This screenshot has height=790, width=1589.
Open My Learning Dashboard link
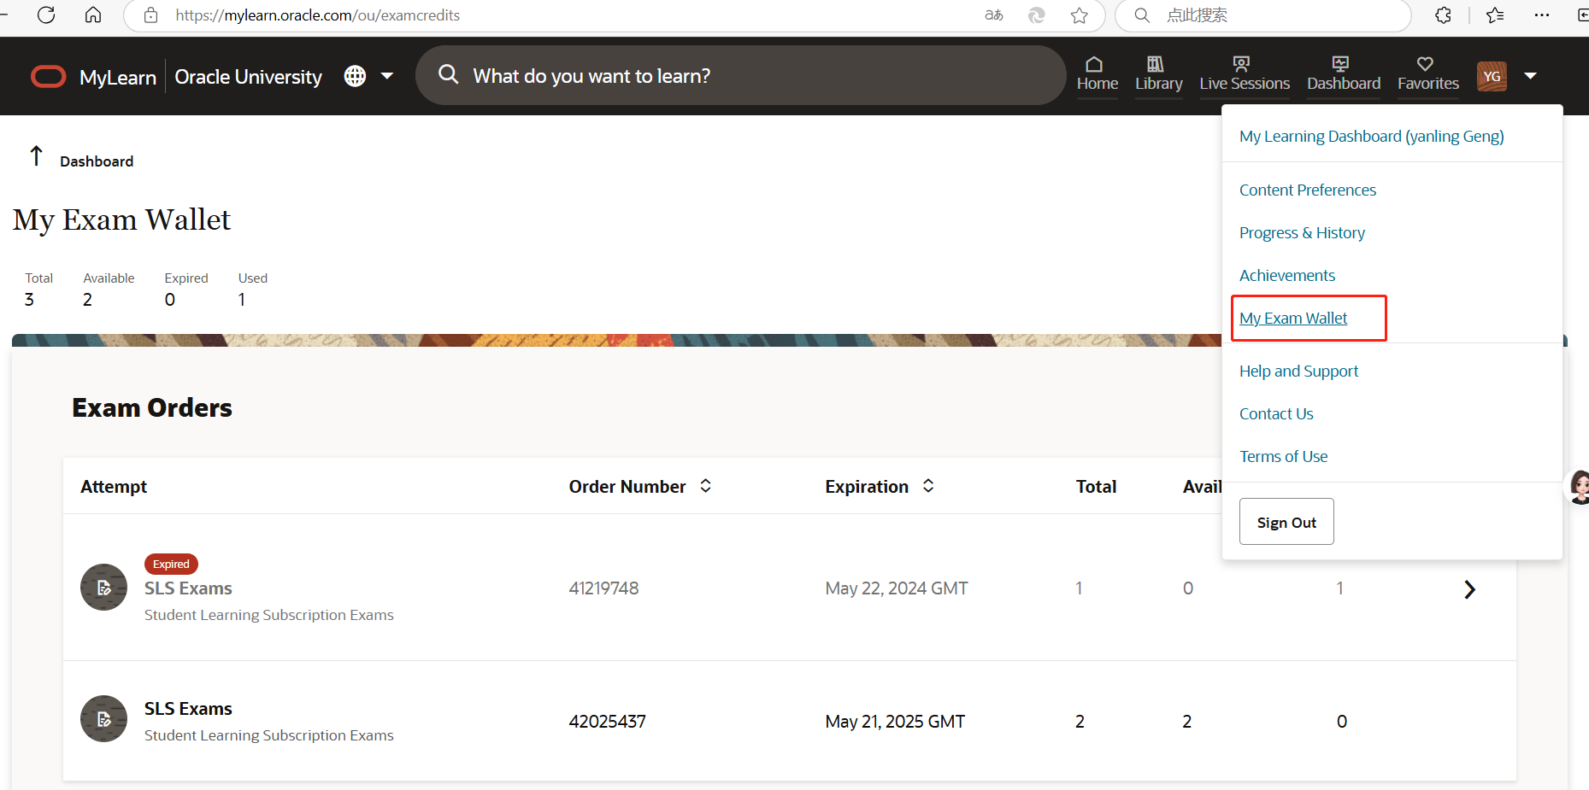point(1372,137)
